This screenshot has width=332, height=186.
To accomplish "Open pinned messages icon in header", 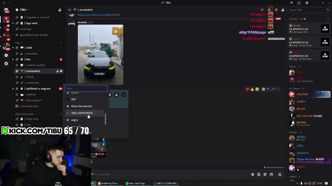I will point(276,10).
